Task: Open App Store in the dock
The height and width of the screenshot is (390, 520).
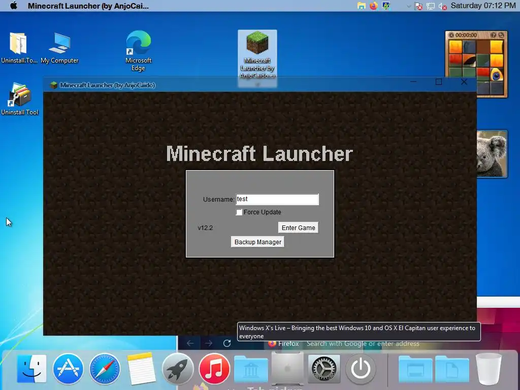Action: 68,369
